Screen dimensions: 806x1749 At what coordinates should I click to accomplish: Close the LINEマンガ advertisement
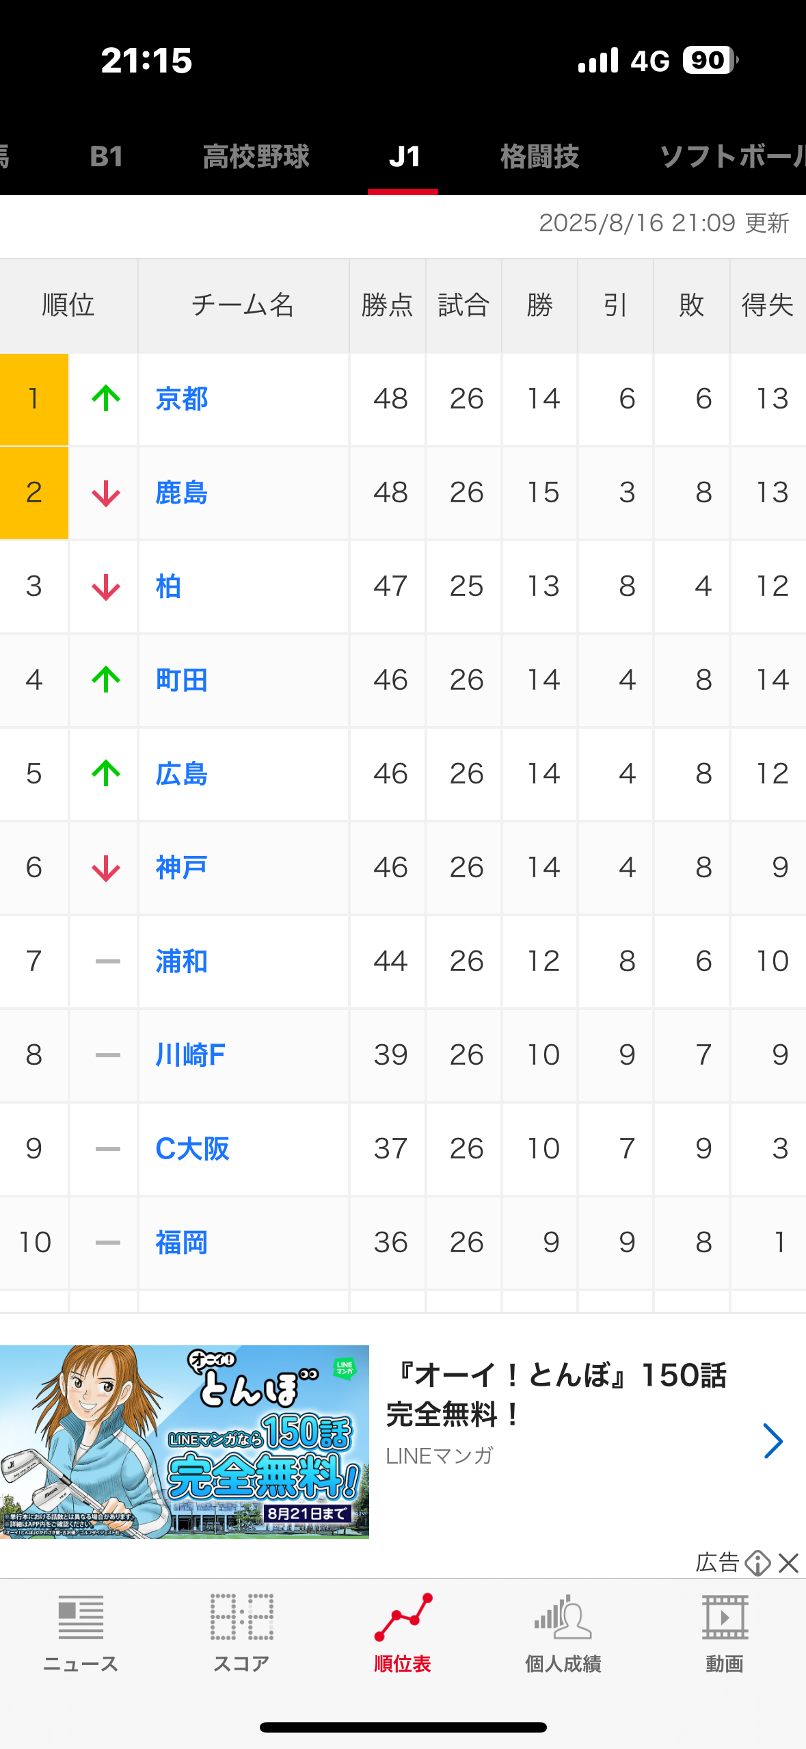[x=789, y=1563]
